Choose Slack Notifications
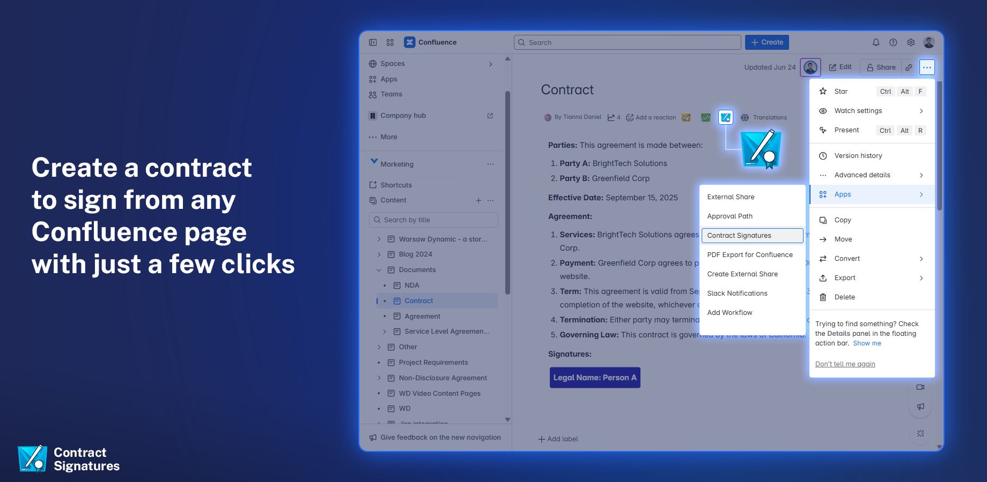This screenshot has width=987, height=482. point(753,293)
